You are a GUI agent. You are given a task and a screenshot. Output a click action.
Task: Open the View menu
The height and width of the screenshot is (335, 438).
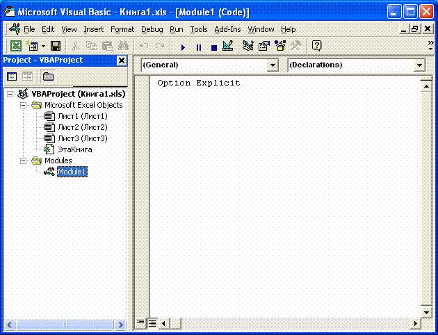(69, 29)
